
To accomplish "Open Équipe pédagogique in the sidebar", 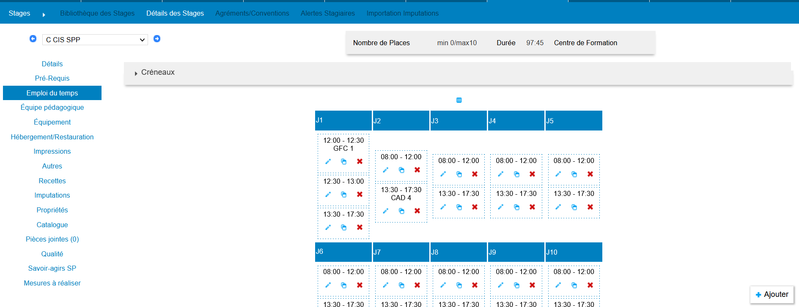I will [x=52, y=108].
